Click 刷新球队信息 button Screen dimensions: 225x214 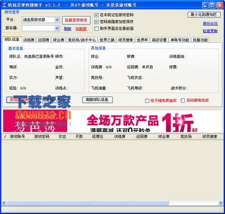[x=97, y=100]
